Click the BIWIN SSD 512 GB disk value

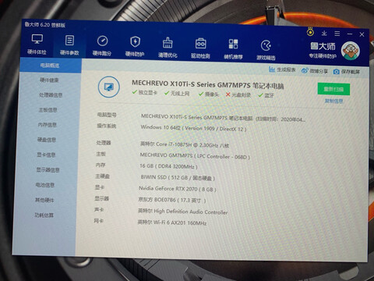click(x=178, y=177)
